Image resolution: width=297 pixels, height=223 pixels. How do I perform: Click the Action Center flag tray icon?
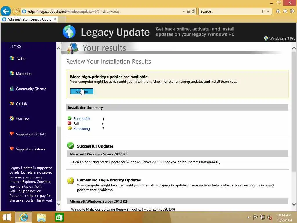(x=256, y=217)
